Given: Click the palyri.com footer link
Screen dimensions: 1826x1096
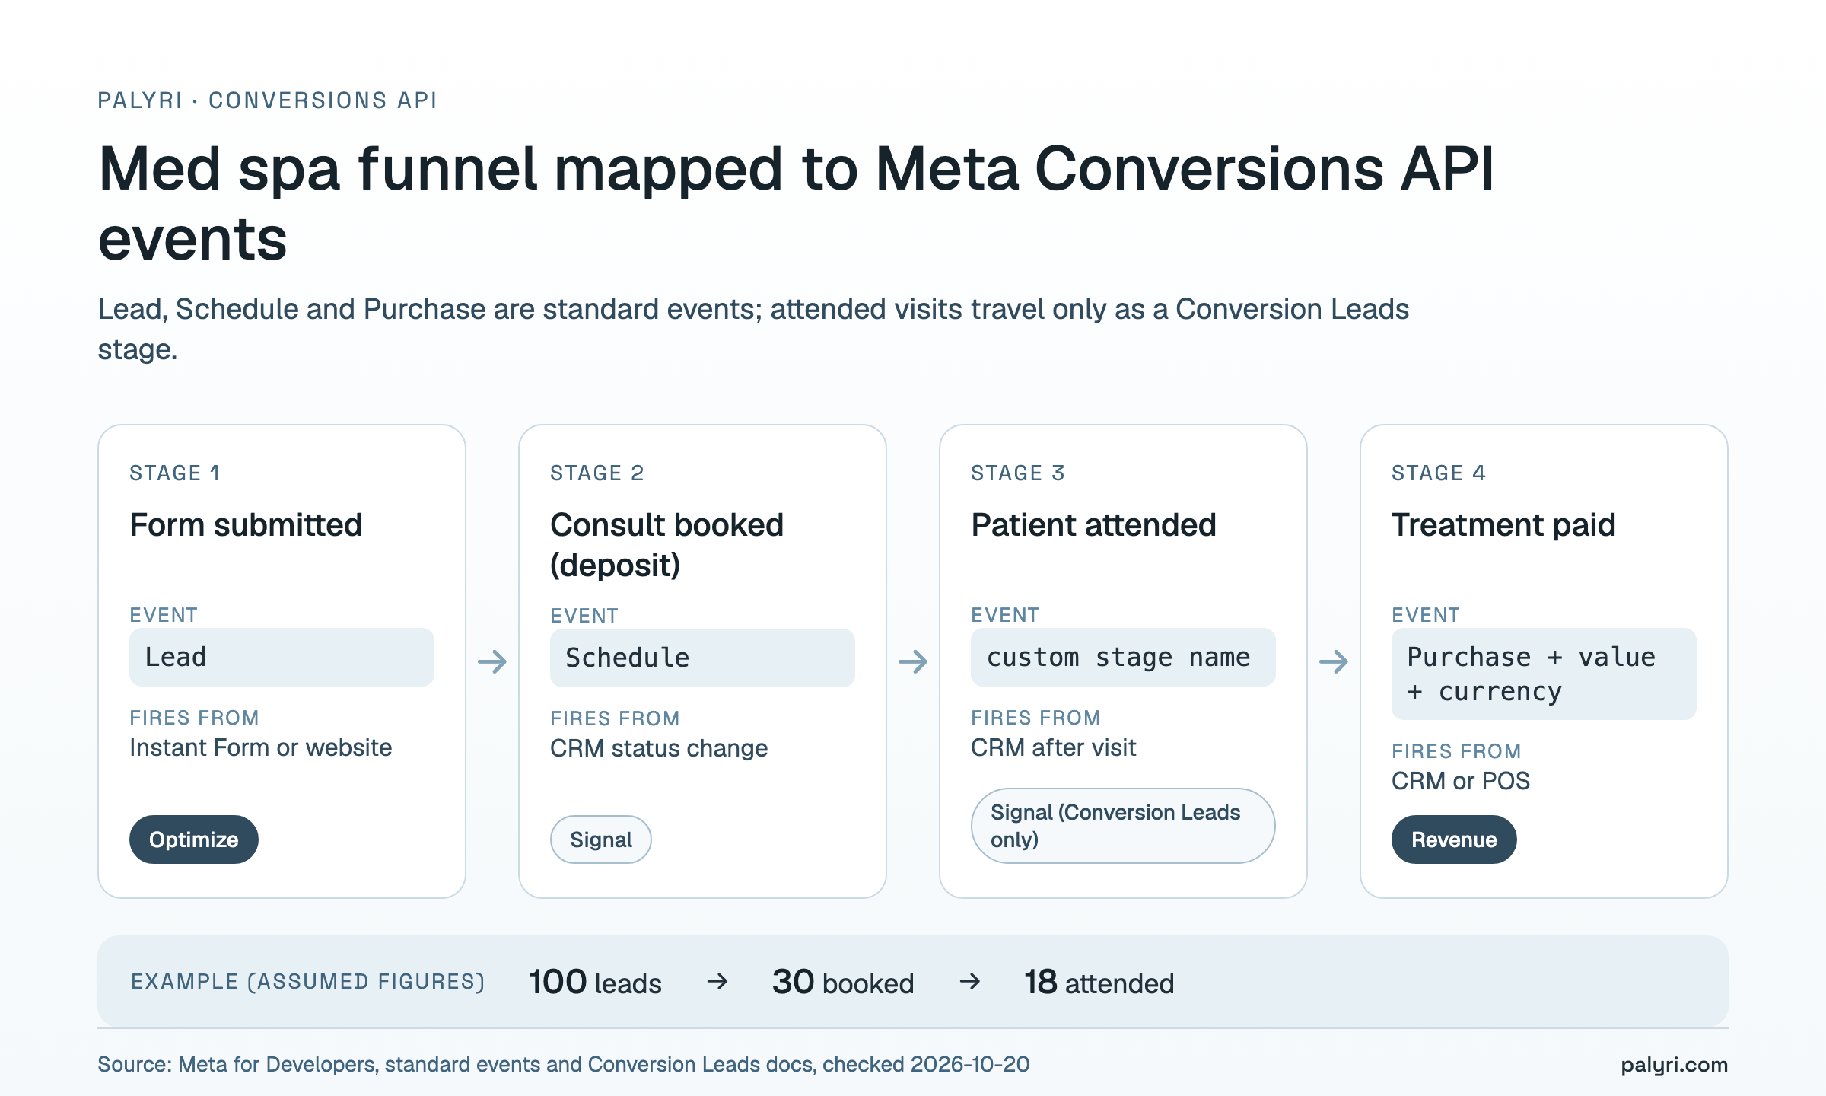Looking at the screenshot, I should click(1674, 1064).
